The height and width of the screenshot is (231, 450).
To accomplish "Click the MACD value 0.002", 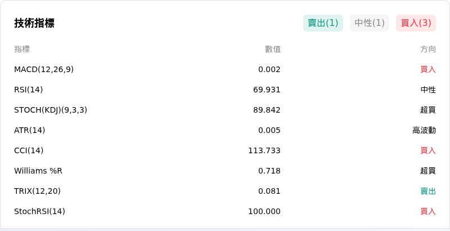I will click(x=269, y=69).
